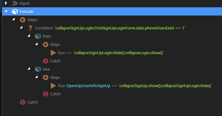Collapse the top-level Steps arrow under Execute
This screenshot has width=222, height=116.
point(13,19)
